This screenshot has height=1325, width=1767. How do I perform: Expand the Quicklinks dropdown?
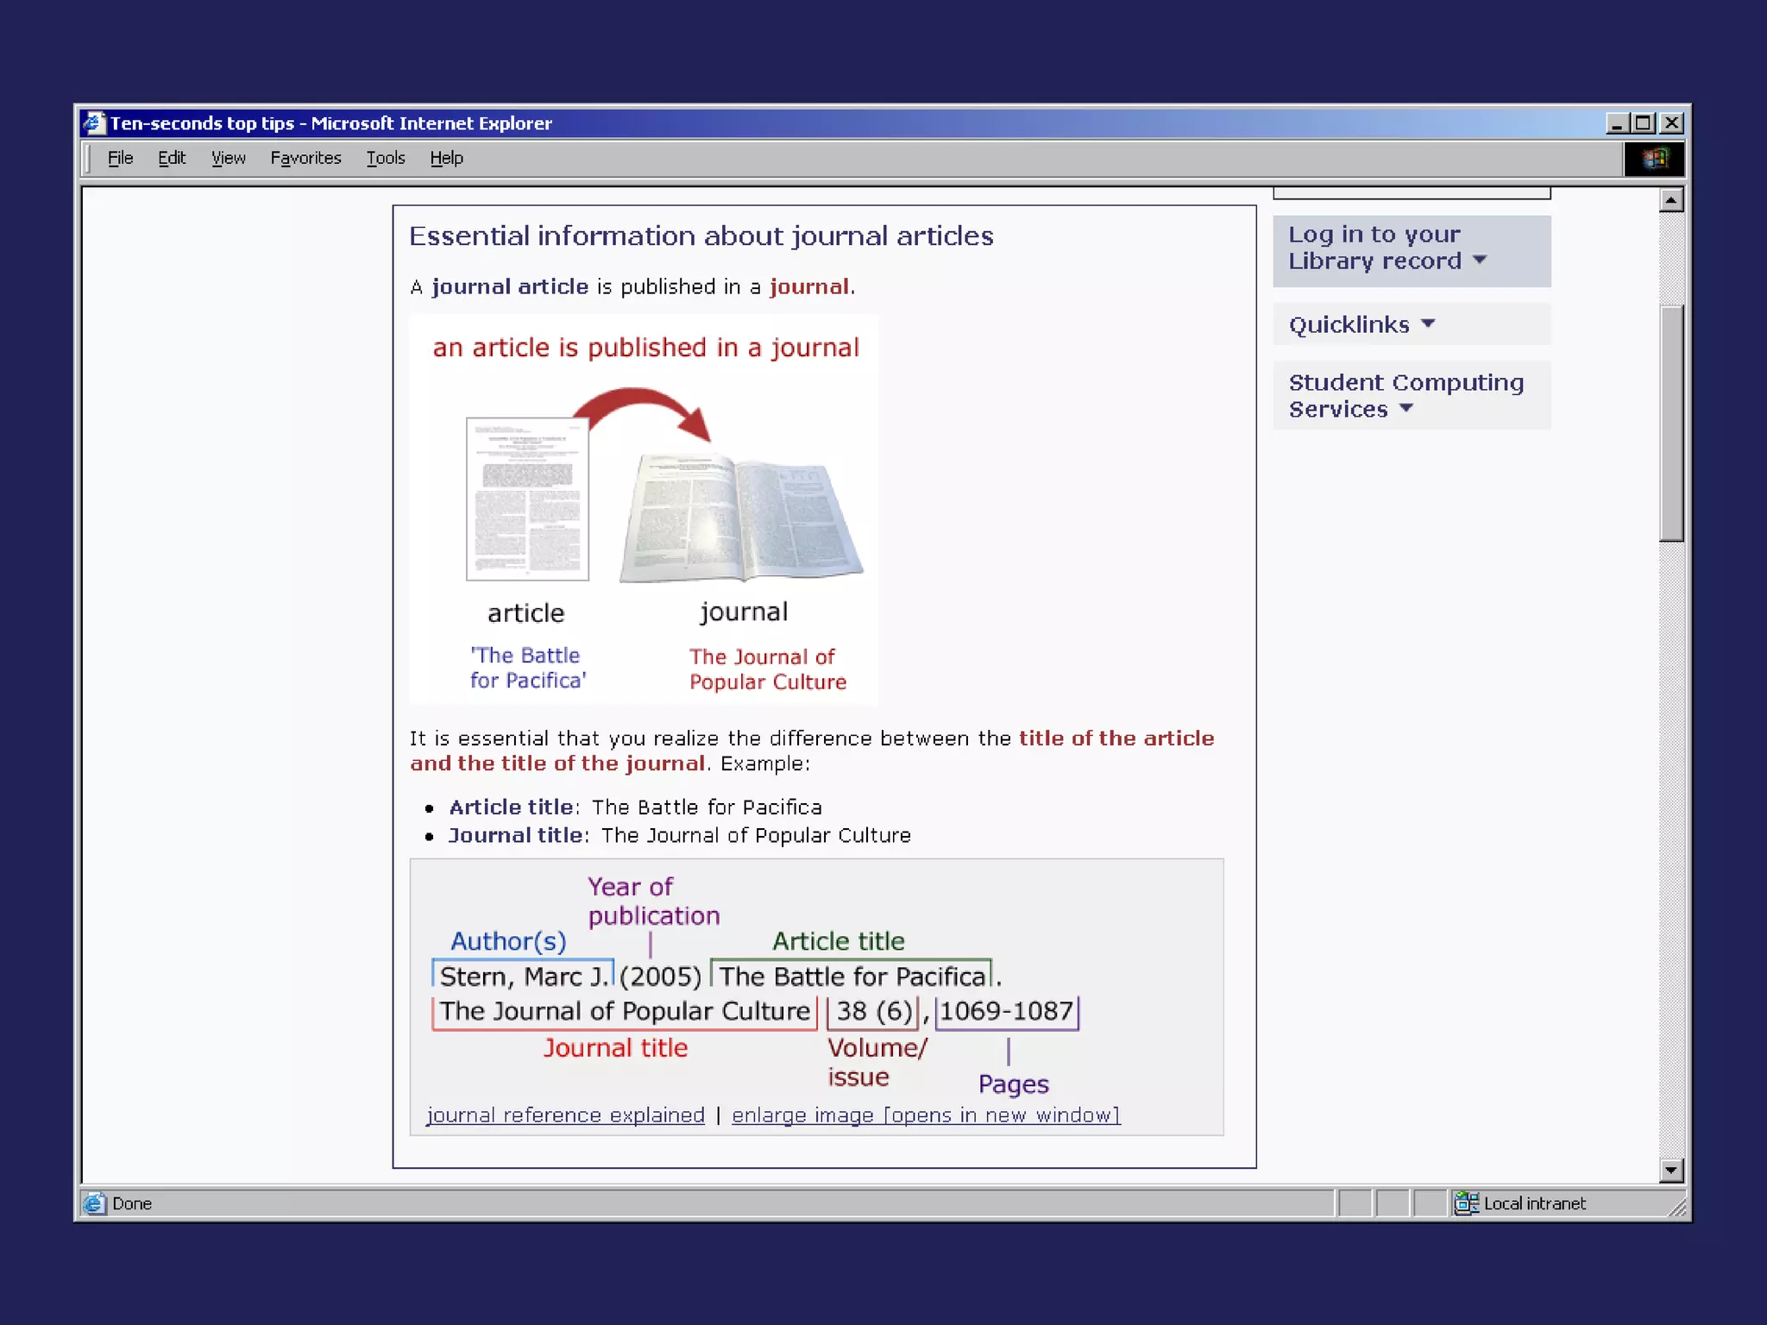pos(1361,324)
